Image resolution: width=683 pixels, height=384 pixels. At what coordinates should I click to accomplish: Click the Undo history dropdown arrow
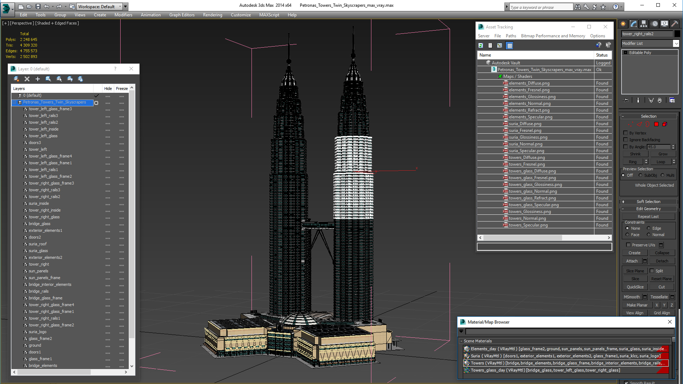pyautogui.click(x=52, y=6)
